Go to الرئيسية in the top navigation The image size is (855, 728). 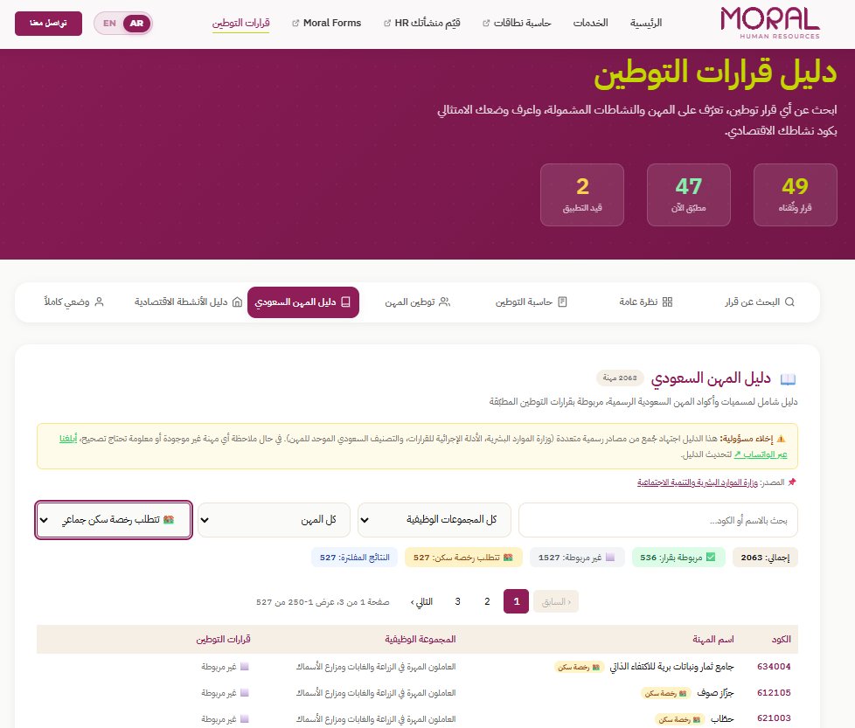point(645,23)
